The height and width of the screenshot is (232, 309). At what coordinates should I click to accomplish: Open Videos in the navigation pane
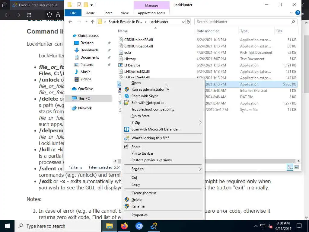pyautogui.click(x=86, y=79)
